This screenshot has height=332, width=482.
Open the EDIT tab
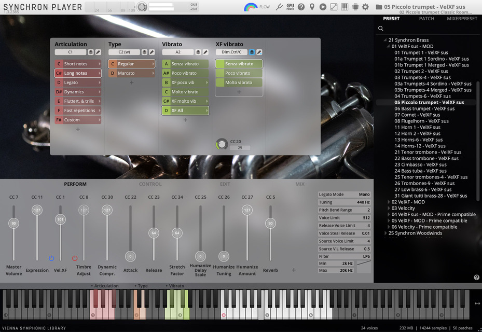[x=225, y=184]
